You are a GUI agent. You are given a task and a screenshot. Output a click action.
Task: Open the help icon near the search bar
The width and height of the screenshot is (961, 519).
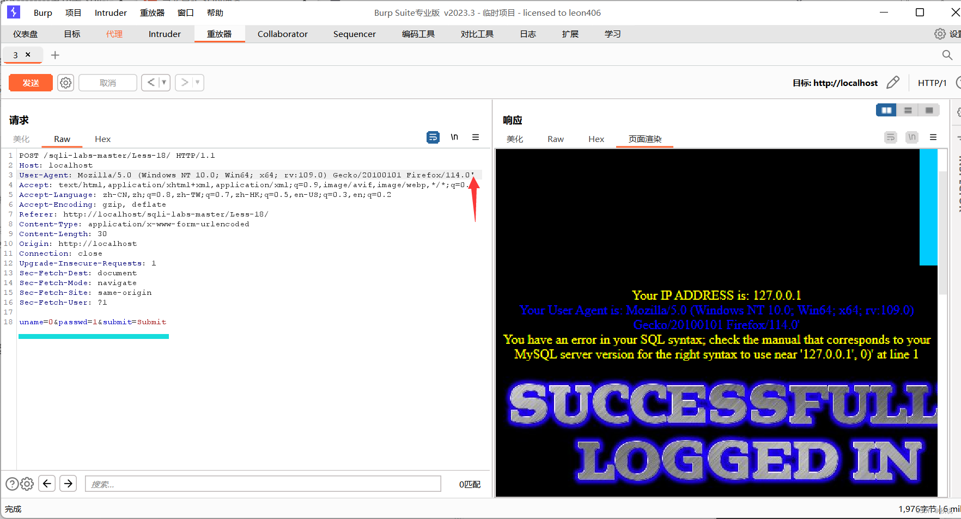click(x=12, y=484)
